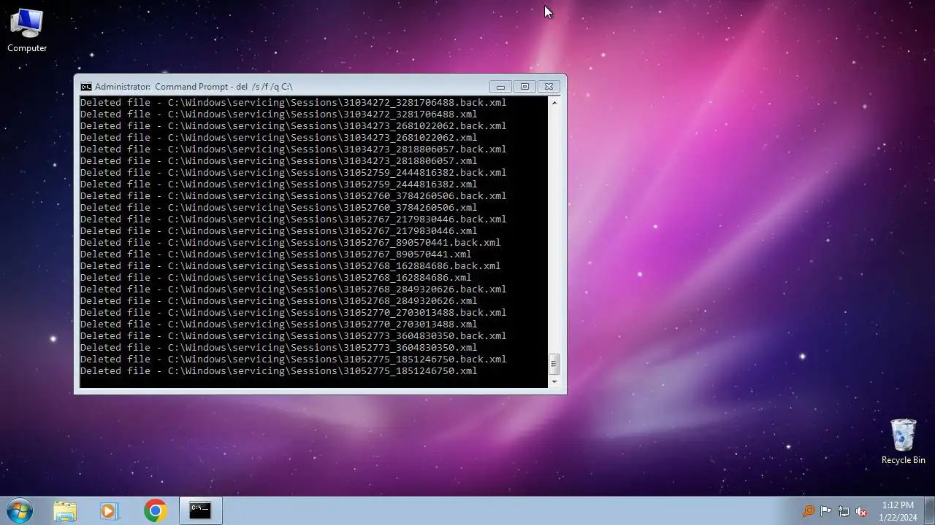Click the line ending 31034273_2818806057.xml
Image resolution: width=935 pixels, height=525 pixels.
coord(278,161)
